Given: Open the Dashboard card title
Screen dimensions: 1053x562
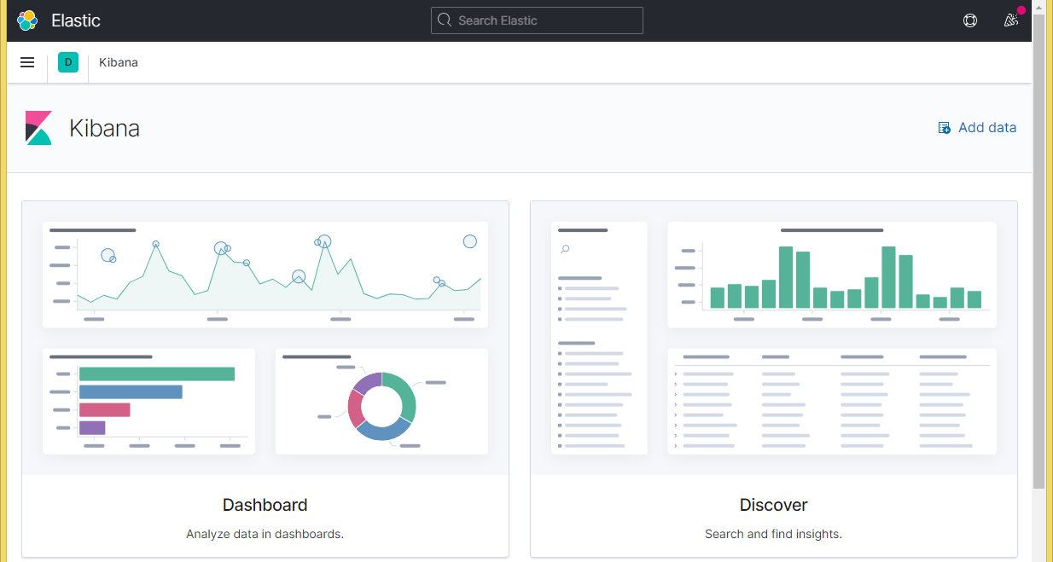Looking at the screenshot, I should [265, 505].
